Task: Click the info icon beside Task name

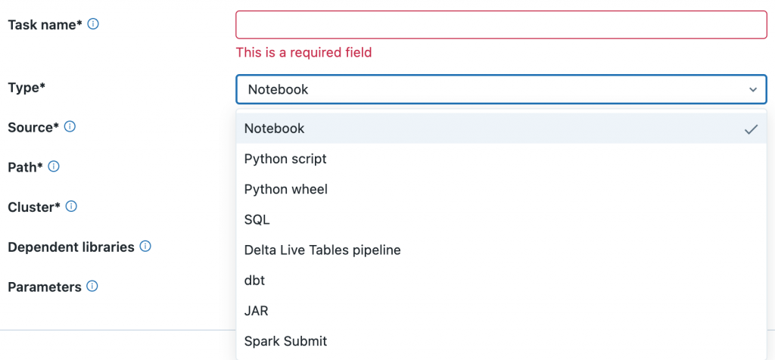Action: coord(93,24)
